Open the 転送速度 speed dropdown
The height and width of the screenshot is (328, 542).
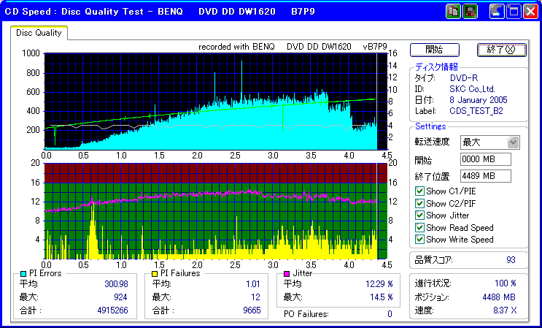coord(514,142)
